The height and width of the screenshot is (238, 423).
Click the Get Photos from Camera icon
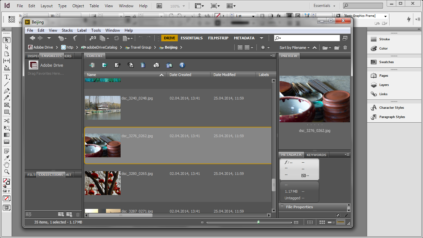click(x=93, y=38)
